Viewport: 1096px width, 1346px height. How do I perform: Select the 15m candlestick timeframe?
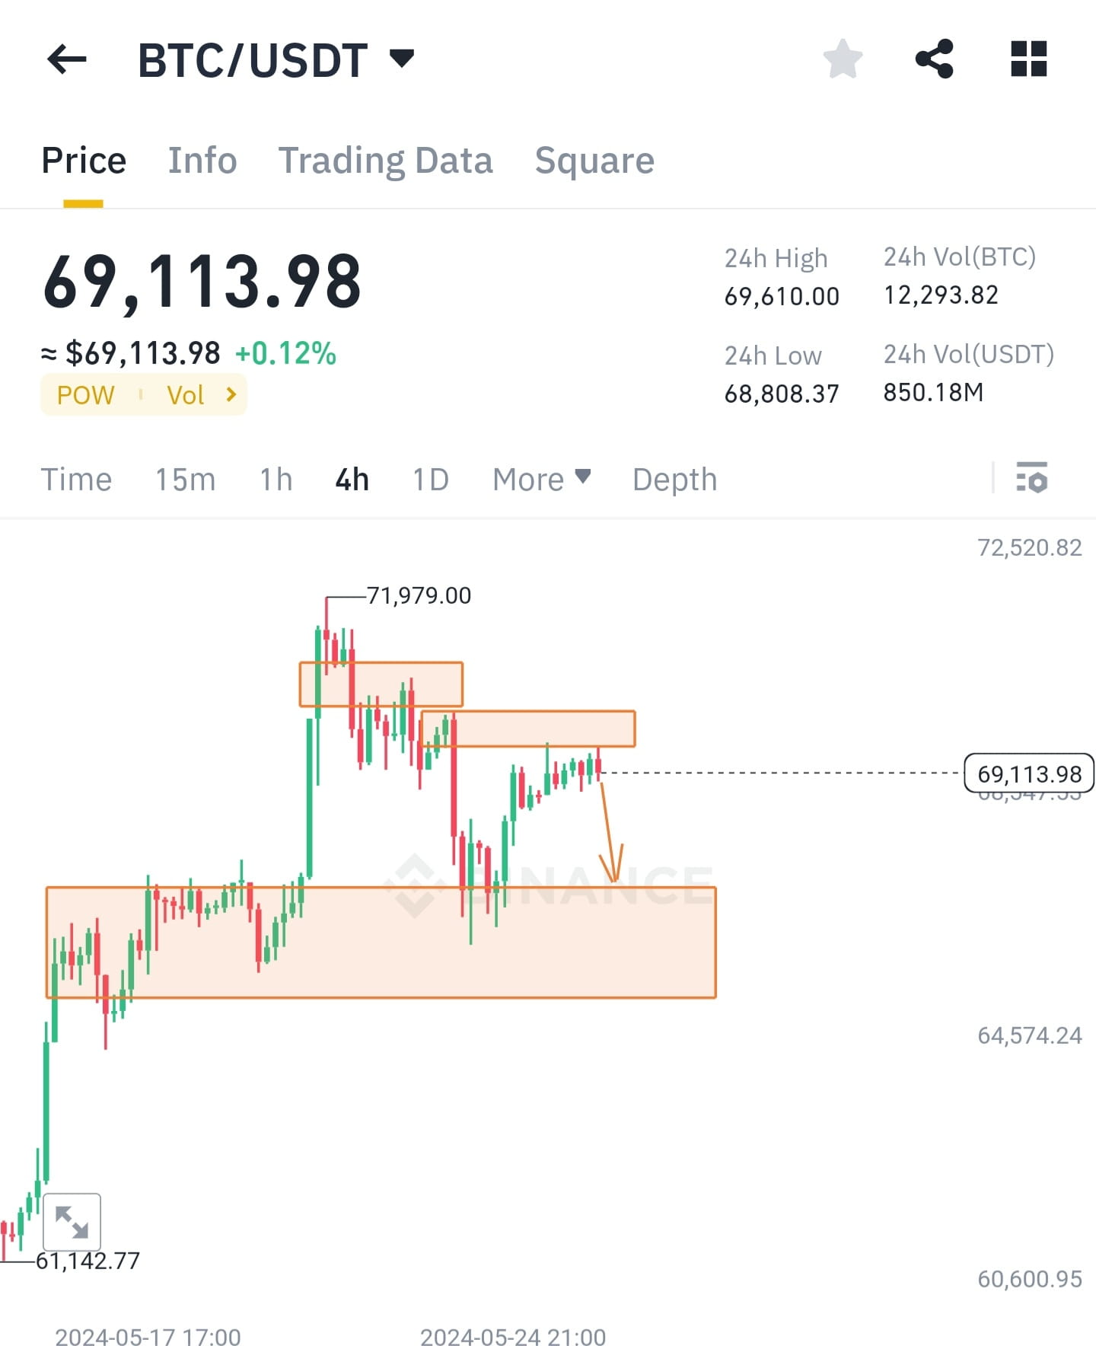click(x=185, y=480)
